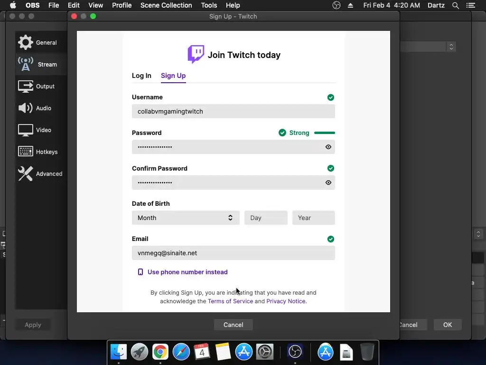Open the View menu
The height and width of the screenshot is (365, 486).
[x=95, y=5]
